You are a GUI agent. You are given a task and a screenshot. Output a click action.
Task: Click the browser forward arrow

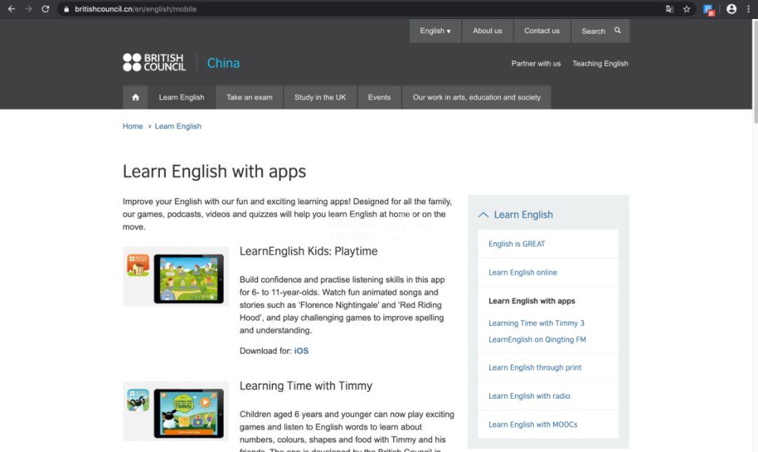[x=29, y=9]
